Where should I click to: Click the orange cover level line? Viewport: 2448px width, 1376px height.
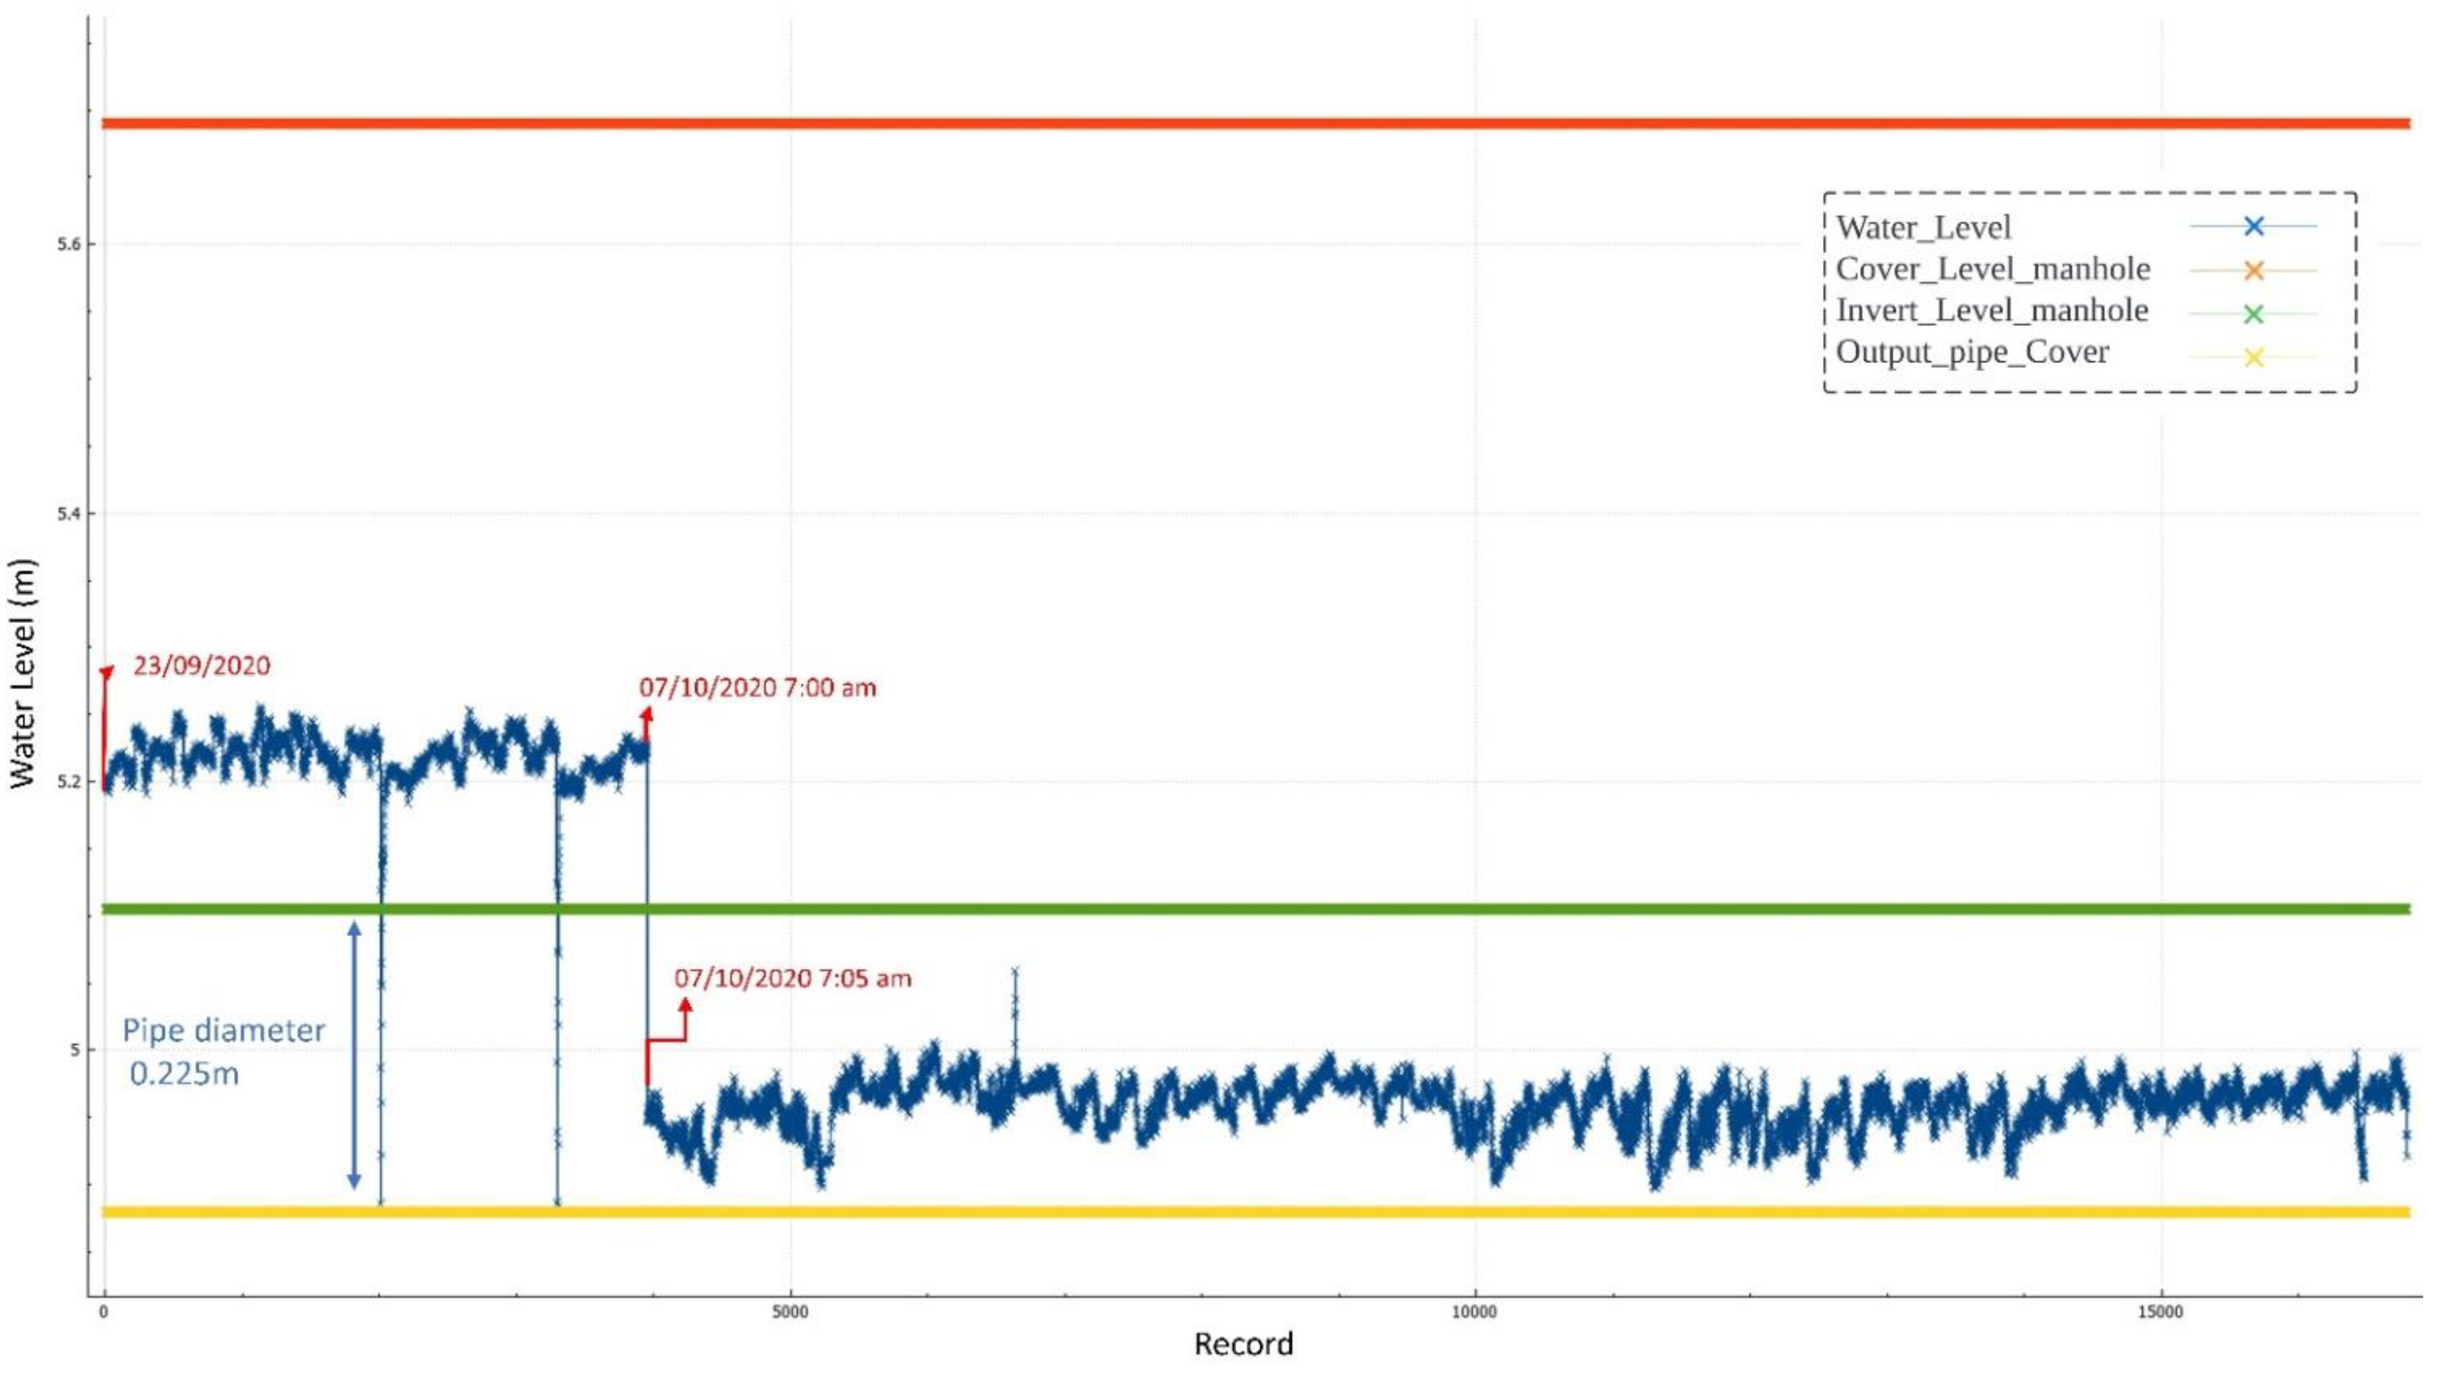pyautogui.click(x=1236, y=124)
